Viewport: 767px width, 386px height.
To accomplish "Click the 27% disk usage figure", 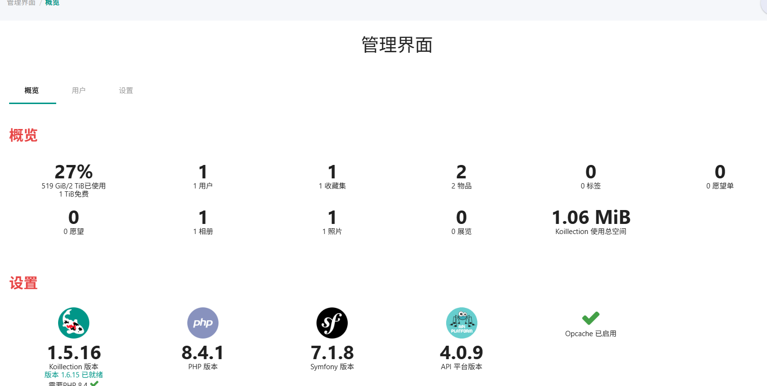I will tap(73, 172).
